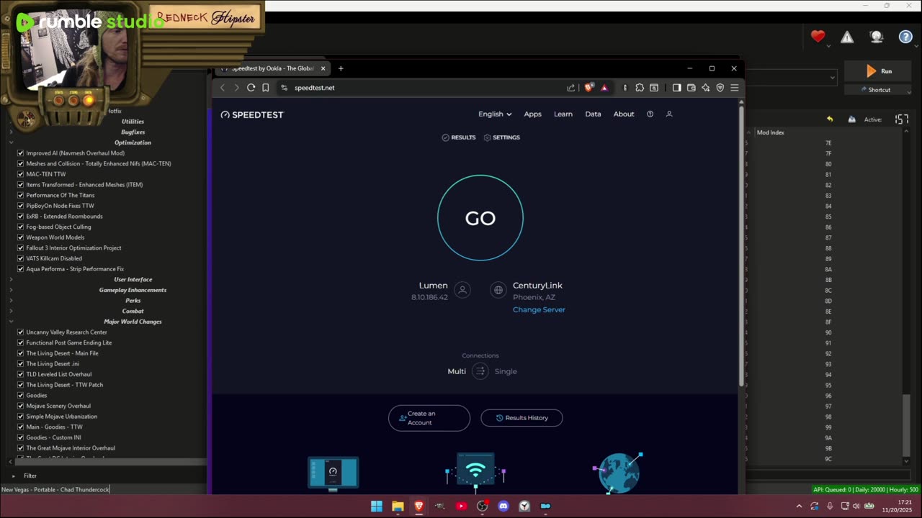Open browser main hamburger menu
Image resolution: width=922 pixels, height=518 pixels.
click(x=734, y=88)
